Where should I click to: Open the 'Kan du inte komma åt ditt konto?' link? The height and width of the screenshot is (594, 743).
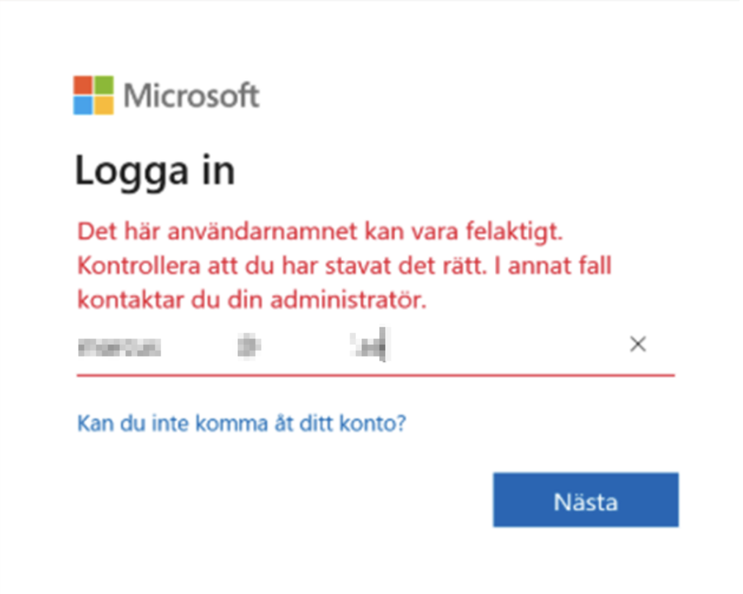pyautogui.click(x=241, y=423)
